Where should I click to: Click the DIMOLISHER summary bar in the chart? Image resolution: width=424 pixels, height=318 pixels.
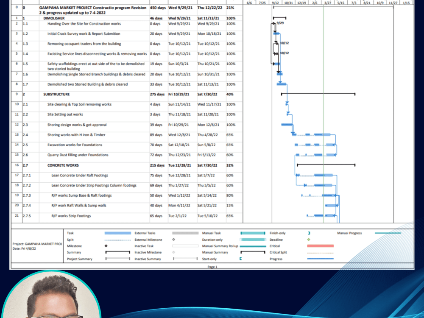pos(279,18)
